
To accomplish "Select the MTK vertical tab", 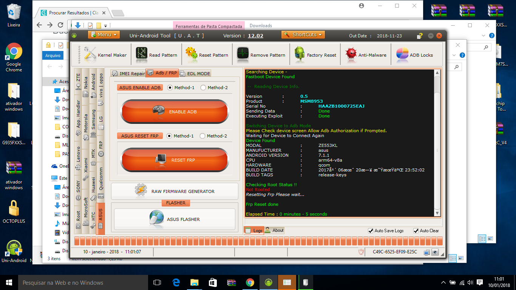I will click(x=93, y=157).
